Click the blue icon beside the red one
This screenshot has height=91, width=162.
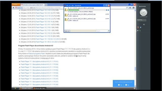click(x=141, y=27)
